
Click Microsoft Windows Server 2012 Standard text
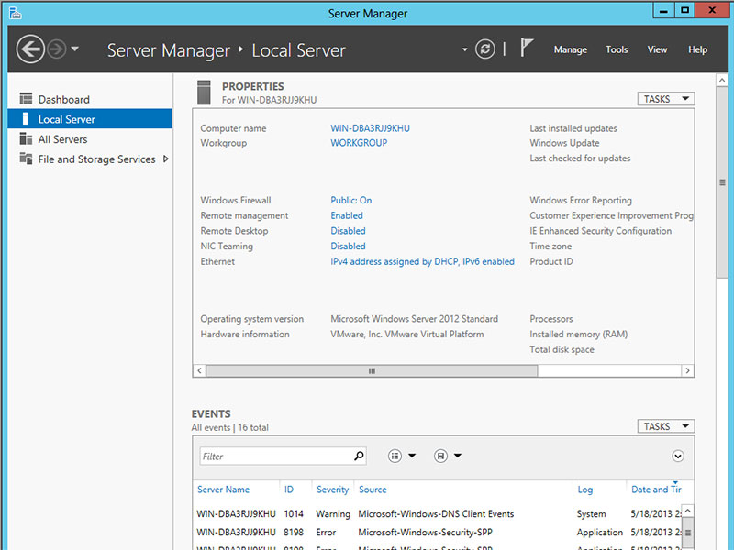pyautogui.click(x=415, y=319)
